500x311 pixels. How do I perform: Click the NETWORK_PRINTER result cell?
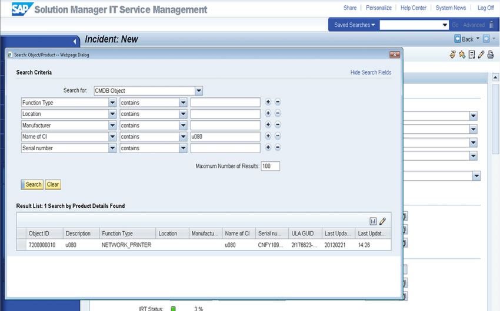click(126, 245)
